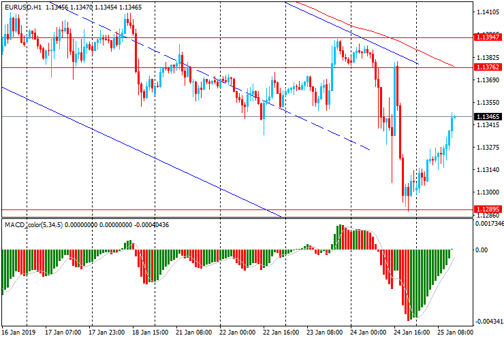Click the 1.14105 price axis value
This screenshot has height=340, width=504.
point(488,12)
